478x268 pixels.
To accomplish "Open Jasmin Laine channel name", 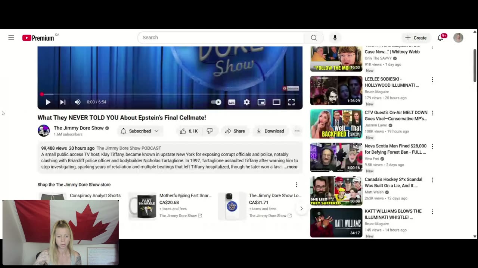I will pyautogui.click(x=376, y=125).
